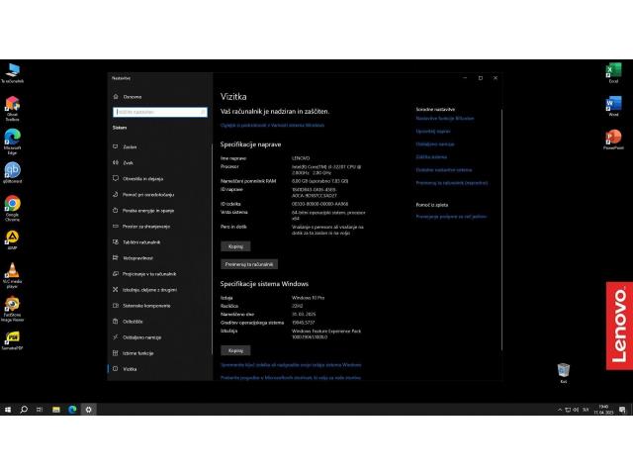Open the Windows Start menu
Screen dimensions: 633x475
pyautogui.click(x=8, y=410)
